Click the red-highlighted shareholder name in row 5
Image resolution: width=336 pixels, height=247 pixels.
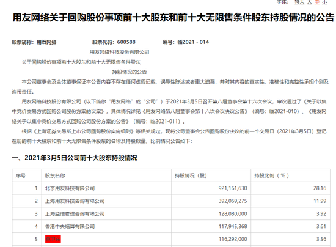[x=53, y=239]
